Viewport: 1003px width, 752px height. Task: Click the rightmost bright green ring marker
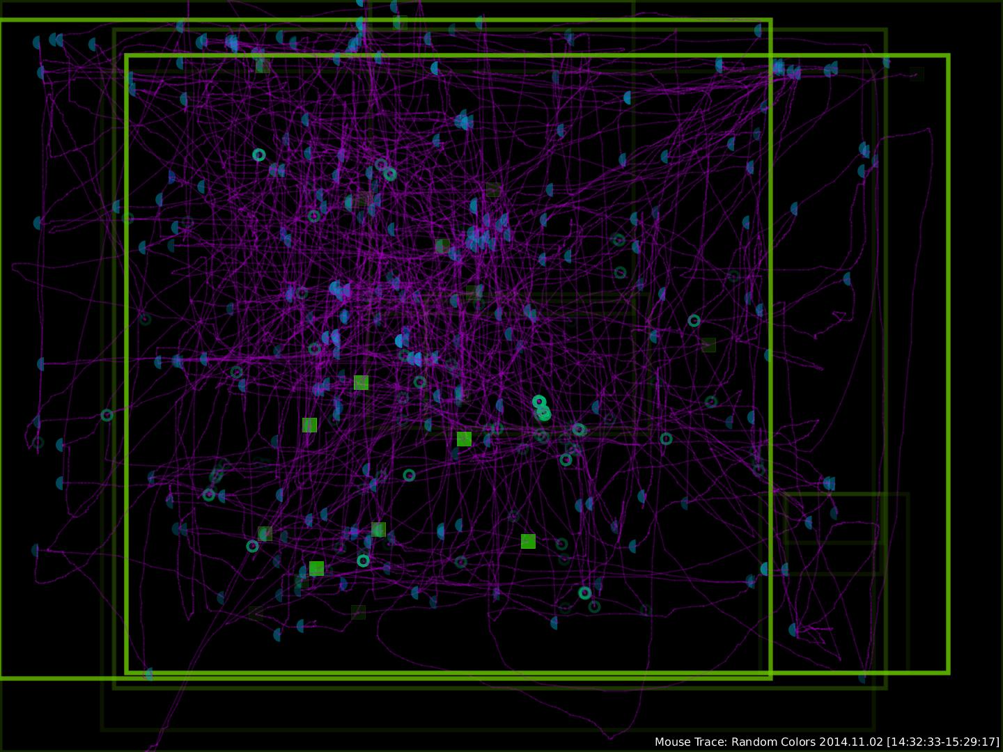pyautogui.click(x=694, y=320)
